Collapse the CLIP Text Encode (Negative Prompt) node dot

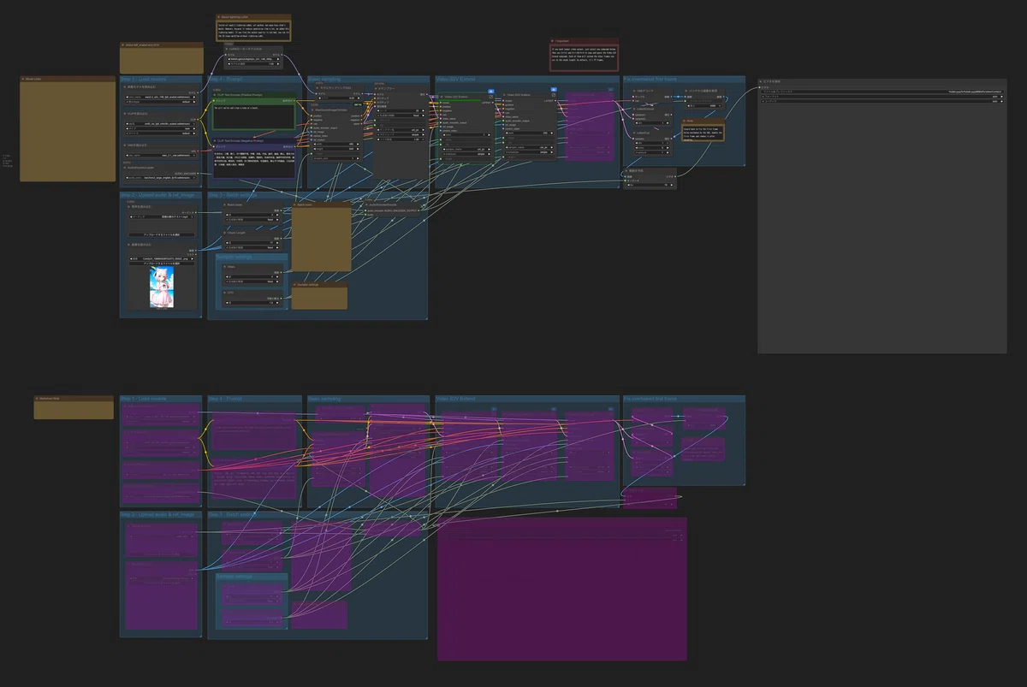point(215,140)
